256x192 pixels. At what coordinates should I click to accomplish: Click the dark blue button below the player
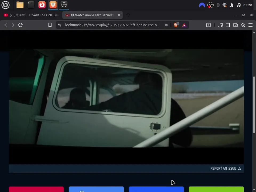156,189
